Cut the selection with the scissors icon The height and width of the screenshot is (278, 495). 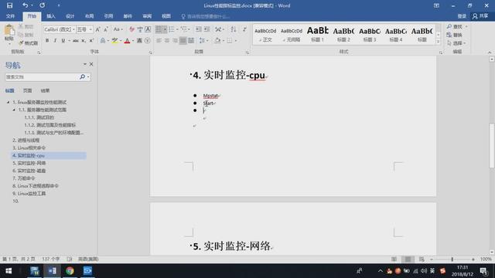pos(21,26)
